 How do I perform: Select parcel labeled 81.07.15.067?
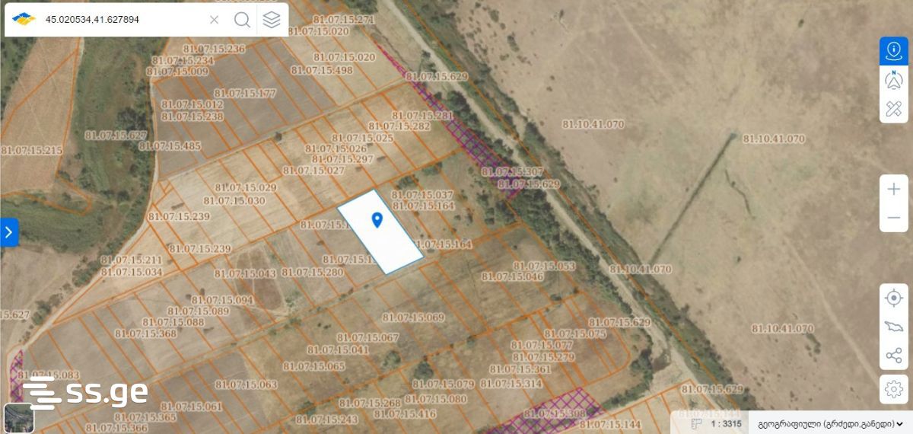pyautogui.click(x=367, y=338)
